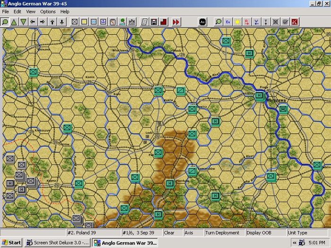Click status field '#2. Poland 39'

tap(93, 232)
